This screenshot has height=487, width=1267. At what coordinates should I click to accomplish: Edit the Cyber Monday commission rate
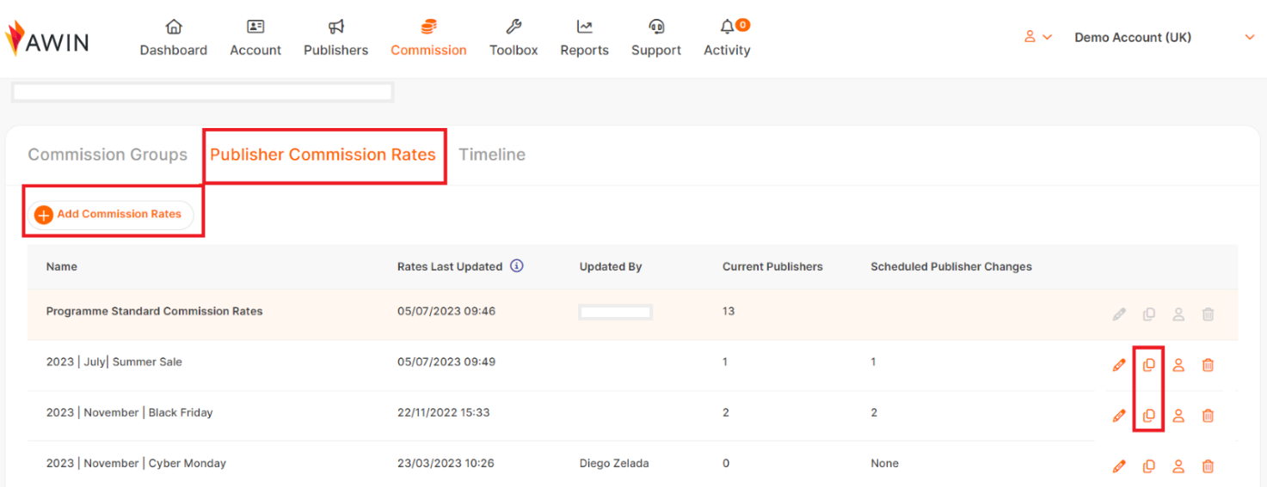[x=1118, y=466]
